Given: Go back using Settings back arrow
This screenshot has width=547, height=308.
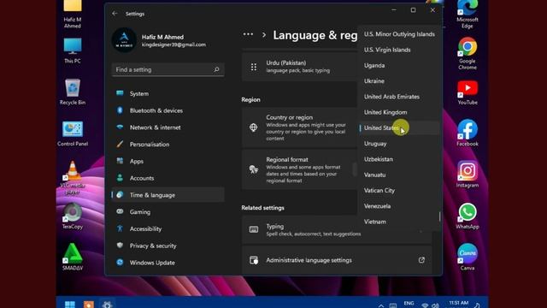Looking at the screenshot, I should 115,14.
